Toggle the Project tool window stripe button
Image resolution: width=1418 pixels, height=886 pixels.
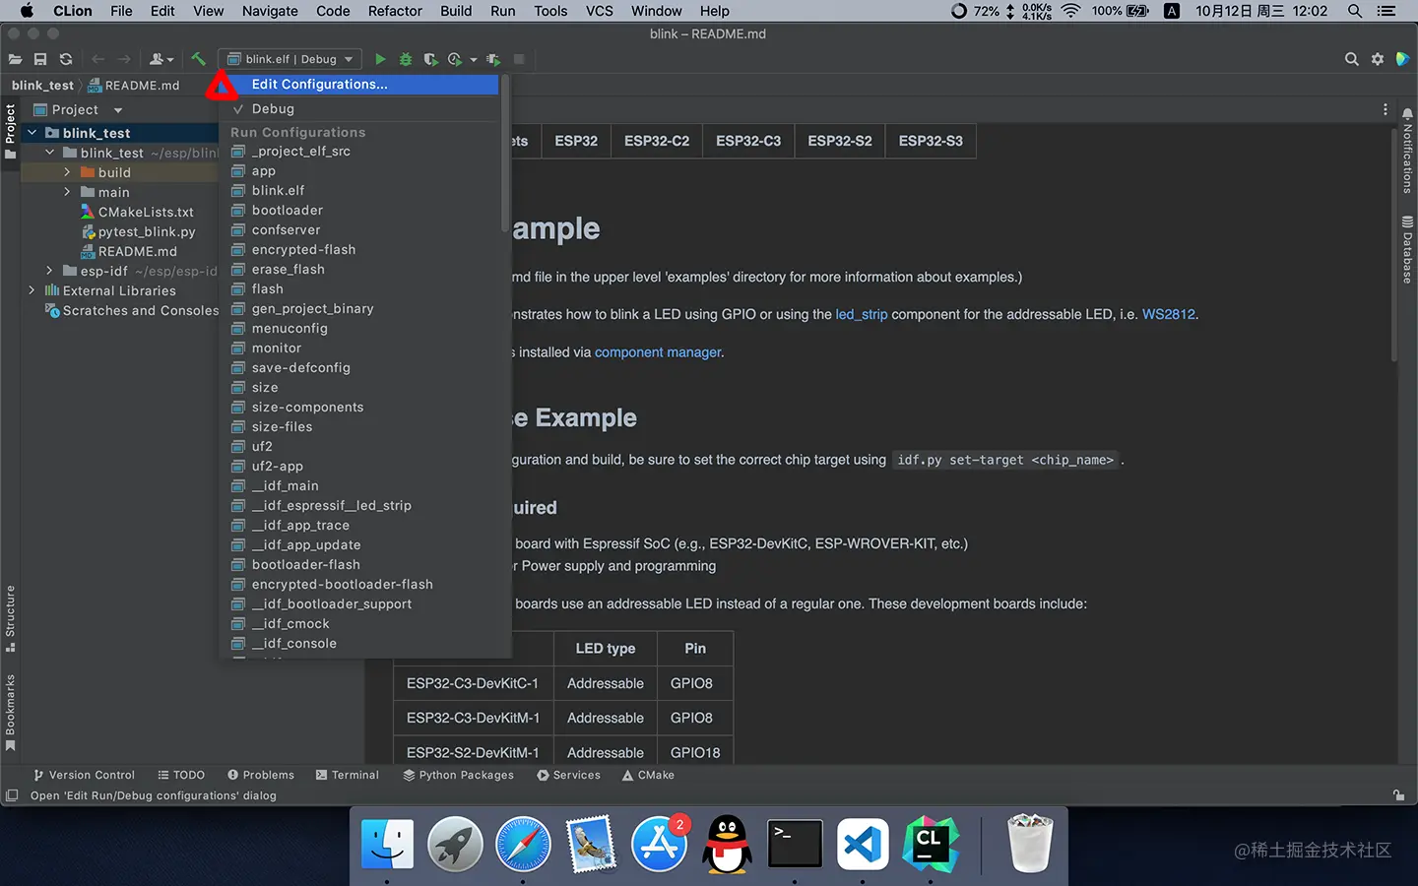(x=11, y=131)
